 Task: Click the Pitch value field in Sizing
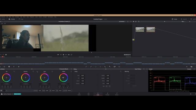107,81
